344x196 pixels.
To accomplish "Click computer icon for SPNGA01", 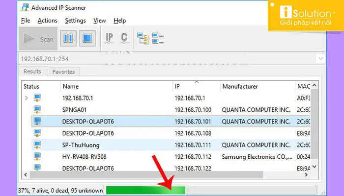I will click(37, 110).
